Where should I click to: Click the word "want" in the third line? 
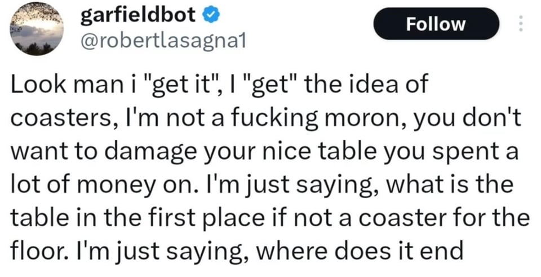[35, 152]
